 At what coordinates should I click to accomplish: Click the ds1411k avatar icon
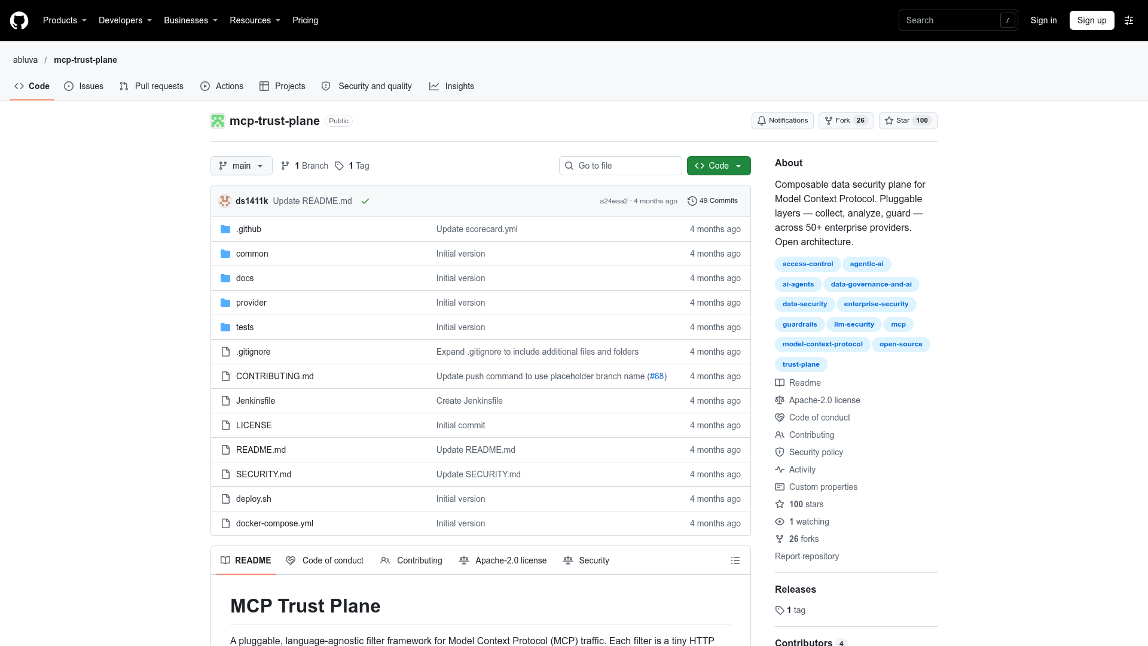pos(225,201)
